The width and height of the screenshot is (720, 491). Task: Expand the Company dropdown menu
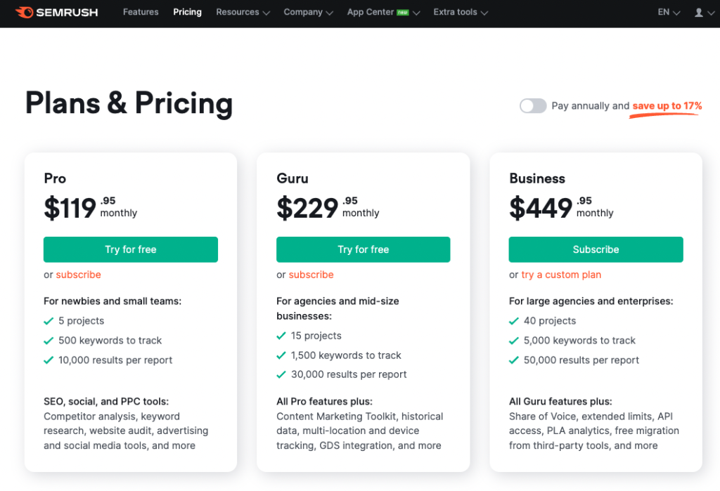coord(308,13)
